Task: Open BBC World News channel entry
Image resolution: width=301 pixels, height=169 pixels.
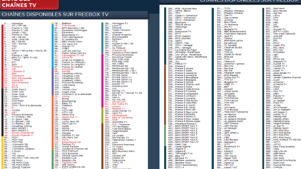Action: [x=72, y=41]
